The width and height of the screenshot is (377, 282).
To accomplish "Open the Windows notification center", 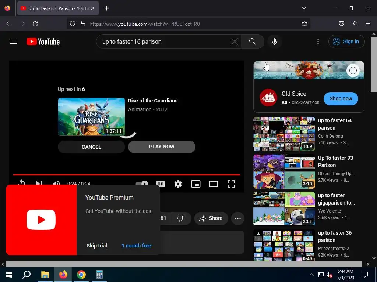I will (x=365, y=275).
